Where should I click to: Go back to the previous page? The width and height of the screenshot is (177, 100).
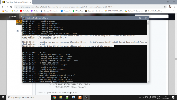(x=3, y=7)
